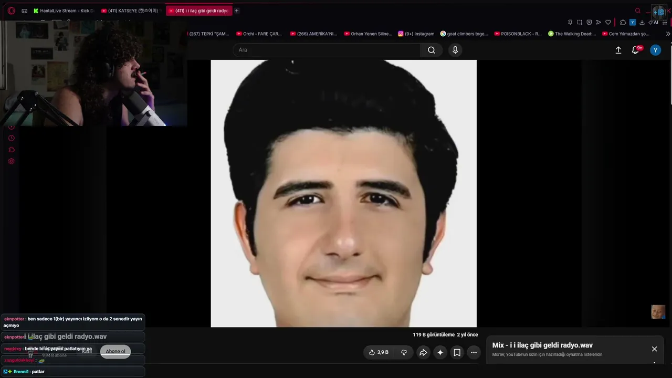Share the video with arrow icon
This screenshot has height=378, width=672.
tap(423, 352)
